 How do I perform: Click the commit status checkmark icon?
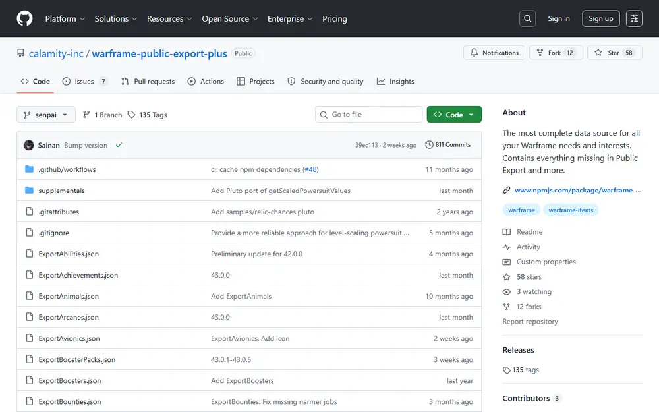[119, 145]
